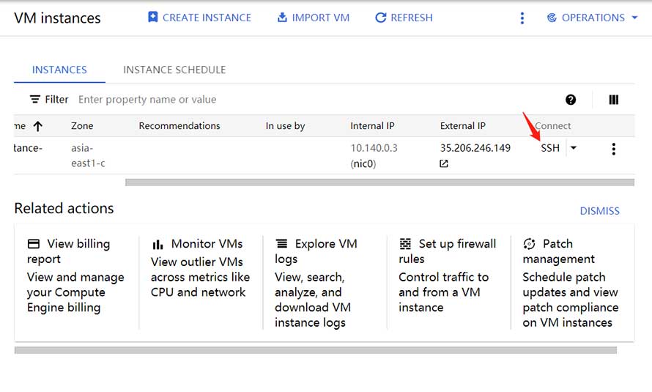Open the table help question-mark icon

coord(571,100)
